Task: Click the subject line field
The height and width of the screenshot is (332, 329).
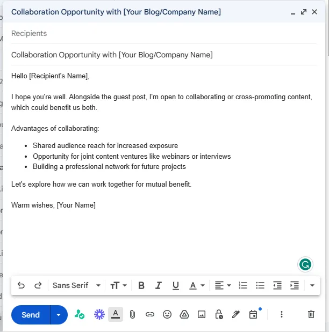Action: pos(163,55)
